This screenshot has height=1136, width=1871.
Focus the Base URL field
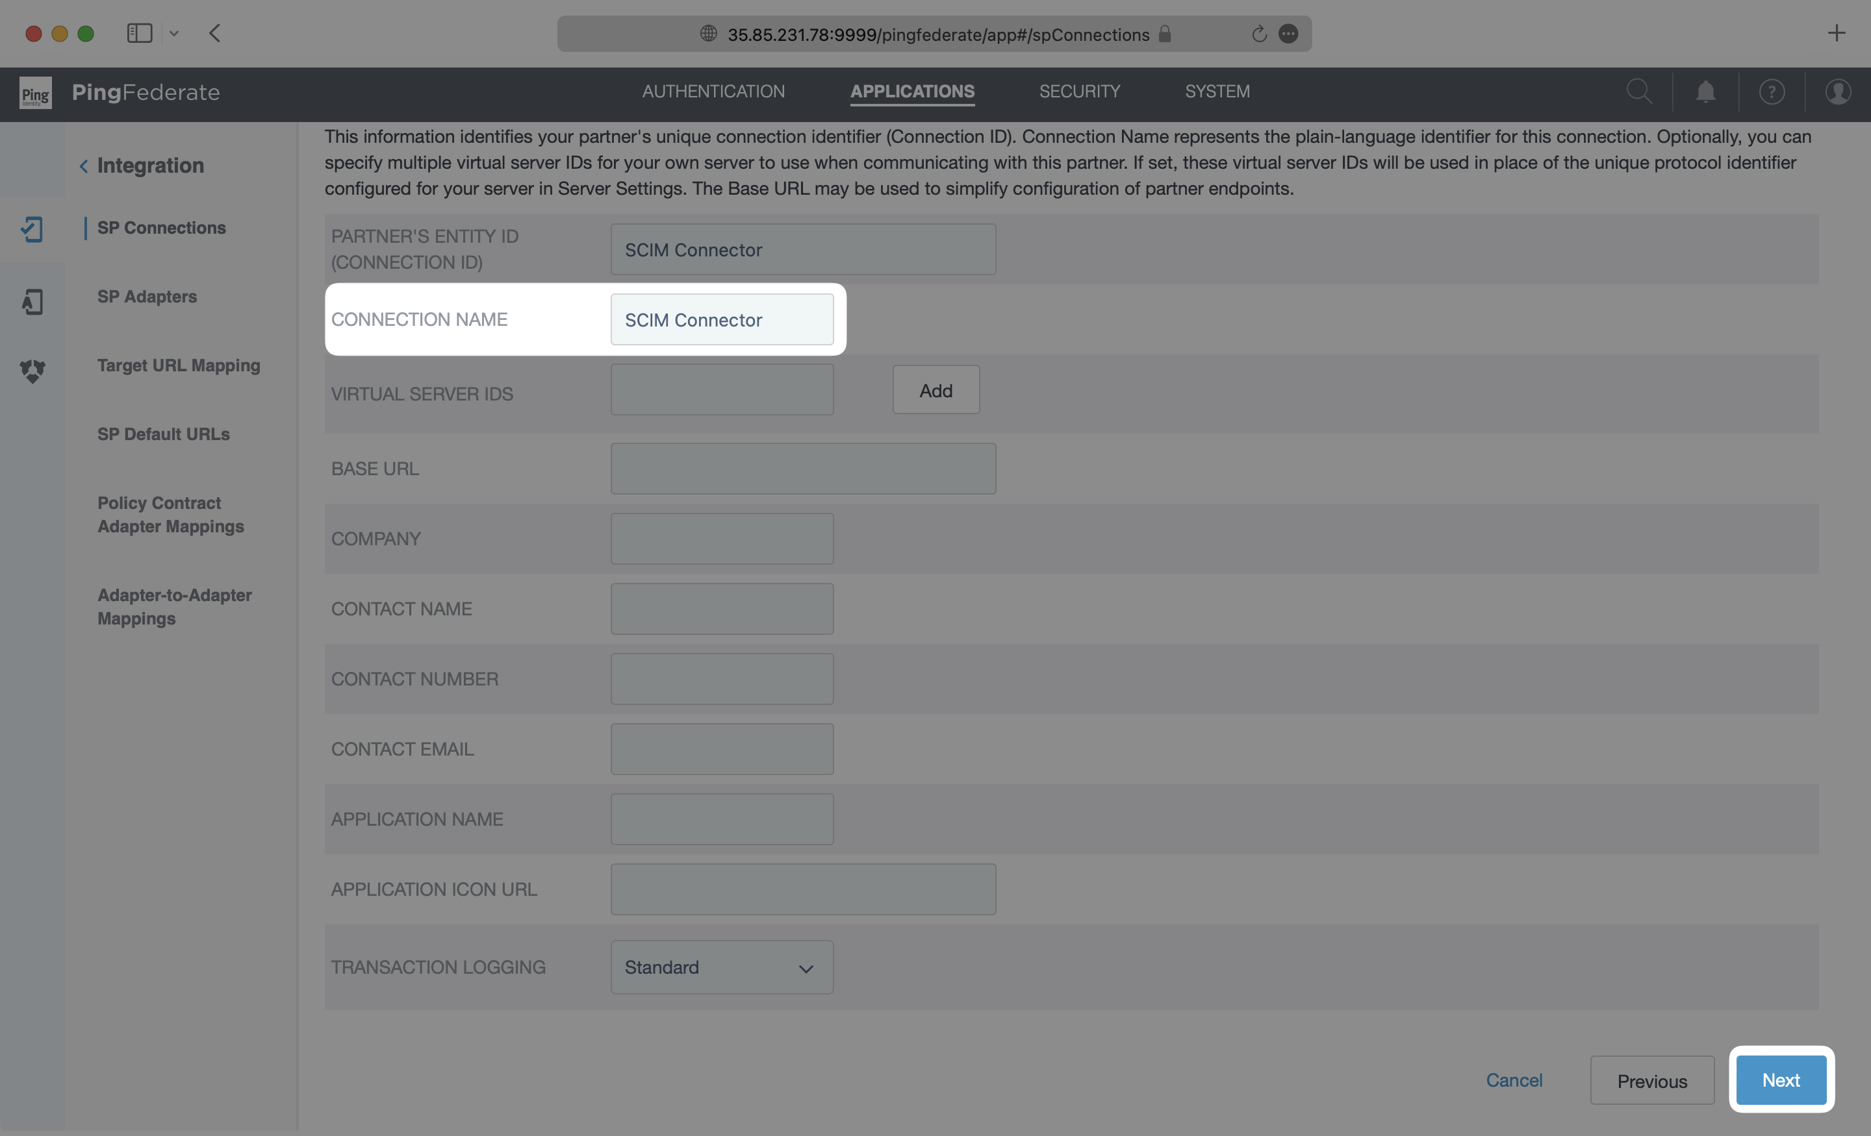(802, 469)
